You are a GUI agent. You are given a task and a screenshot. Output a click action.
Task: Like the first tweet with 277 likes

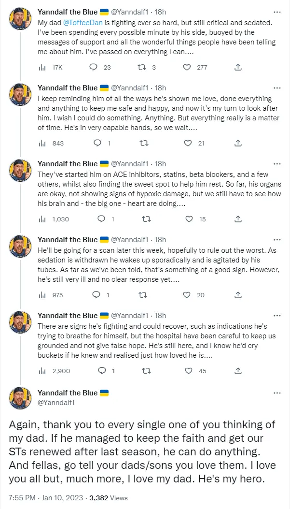(187, 68)
